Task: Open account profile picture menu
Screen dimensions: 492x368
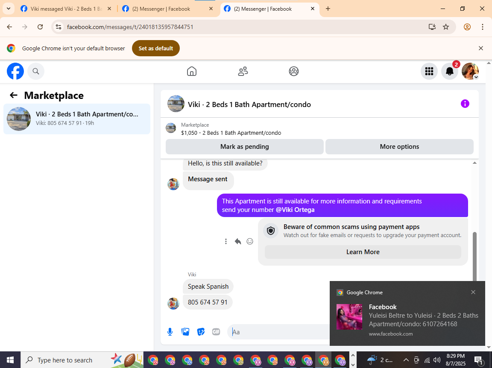Action: (x=470, y=71)
